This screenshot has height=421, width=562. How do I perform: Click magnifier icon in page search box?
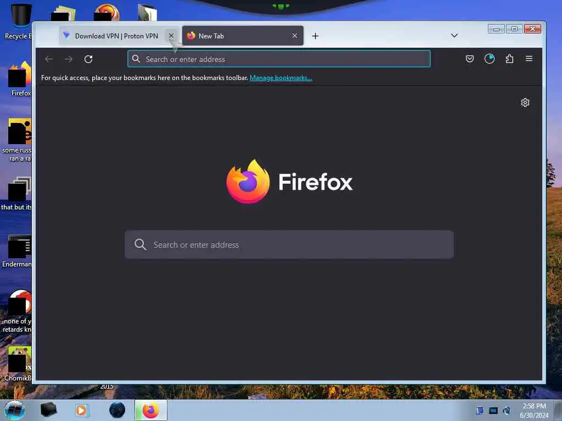pyautogui.click(x=140, y=244)
